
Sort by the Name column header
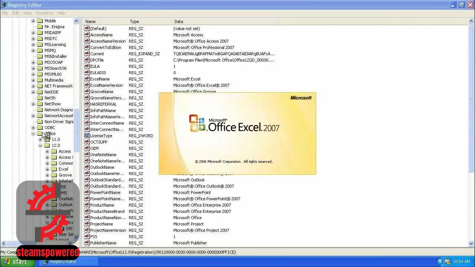[104, 22]
